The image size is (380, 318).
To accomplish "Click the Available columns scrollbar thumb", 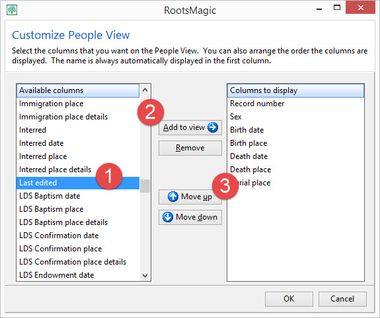I will (145, 186).
